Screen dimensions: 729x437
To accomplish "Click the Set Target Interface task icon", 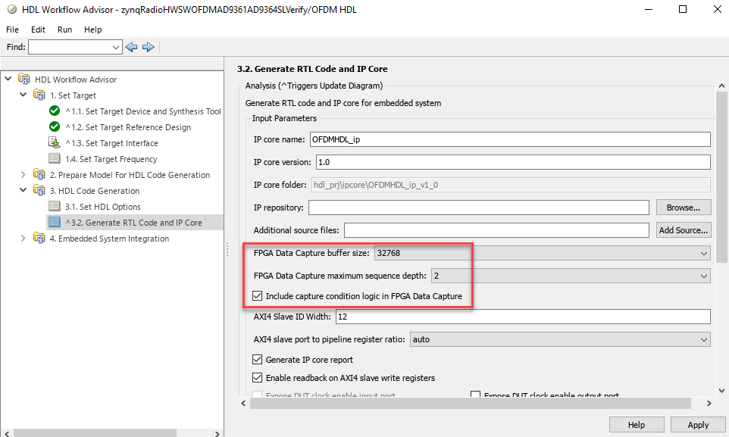I will (55, 143).
